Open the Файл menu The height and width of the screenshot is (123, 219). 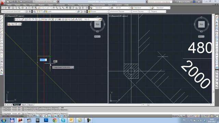click(x=10, y=5)
